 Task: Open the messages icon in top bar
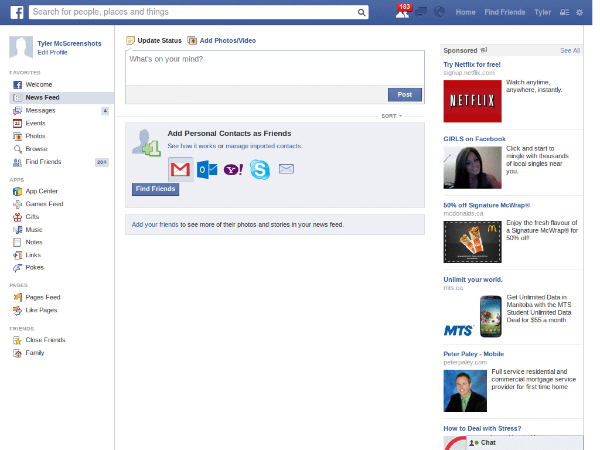pyautogui.click(x=421, y=12)
